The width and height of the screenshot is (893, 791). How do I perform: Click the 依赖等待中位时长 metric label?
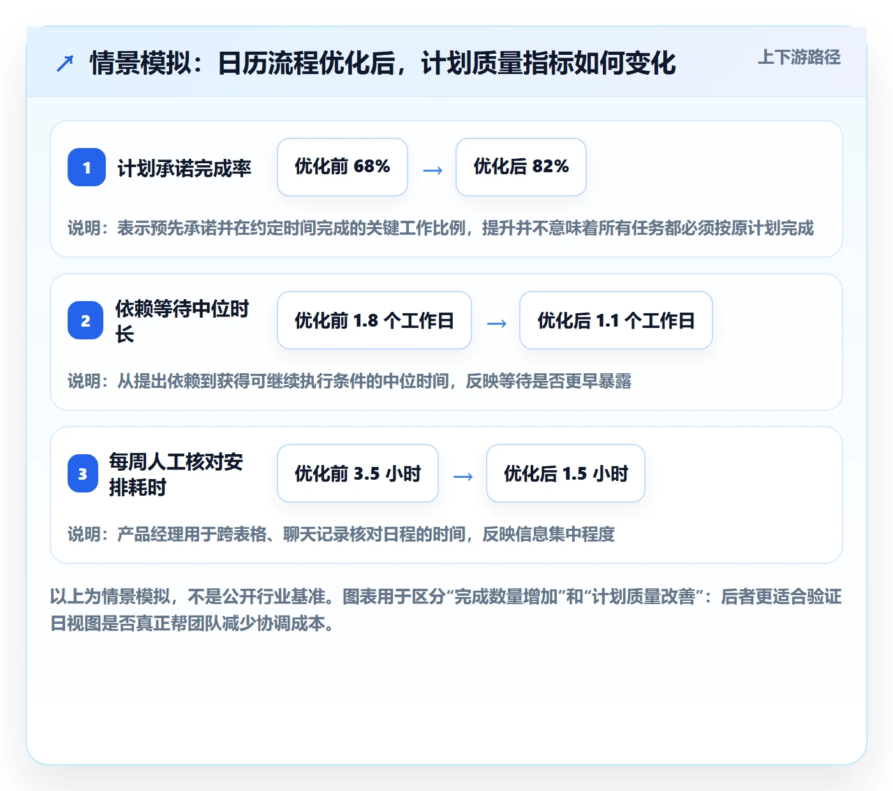tap(182, 321)
